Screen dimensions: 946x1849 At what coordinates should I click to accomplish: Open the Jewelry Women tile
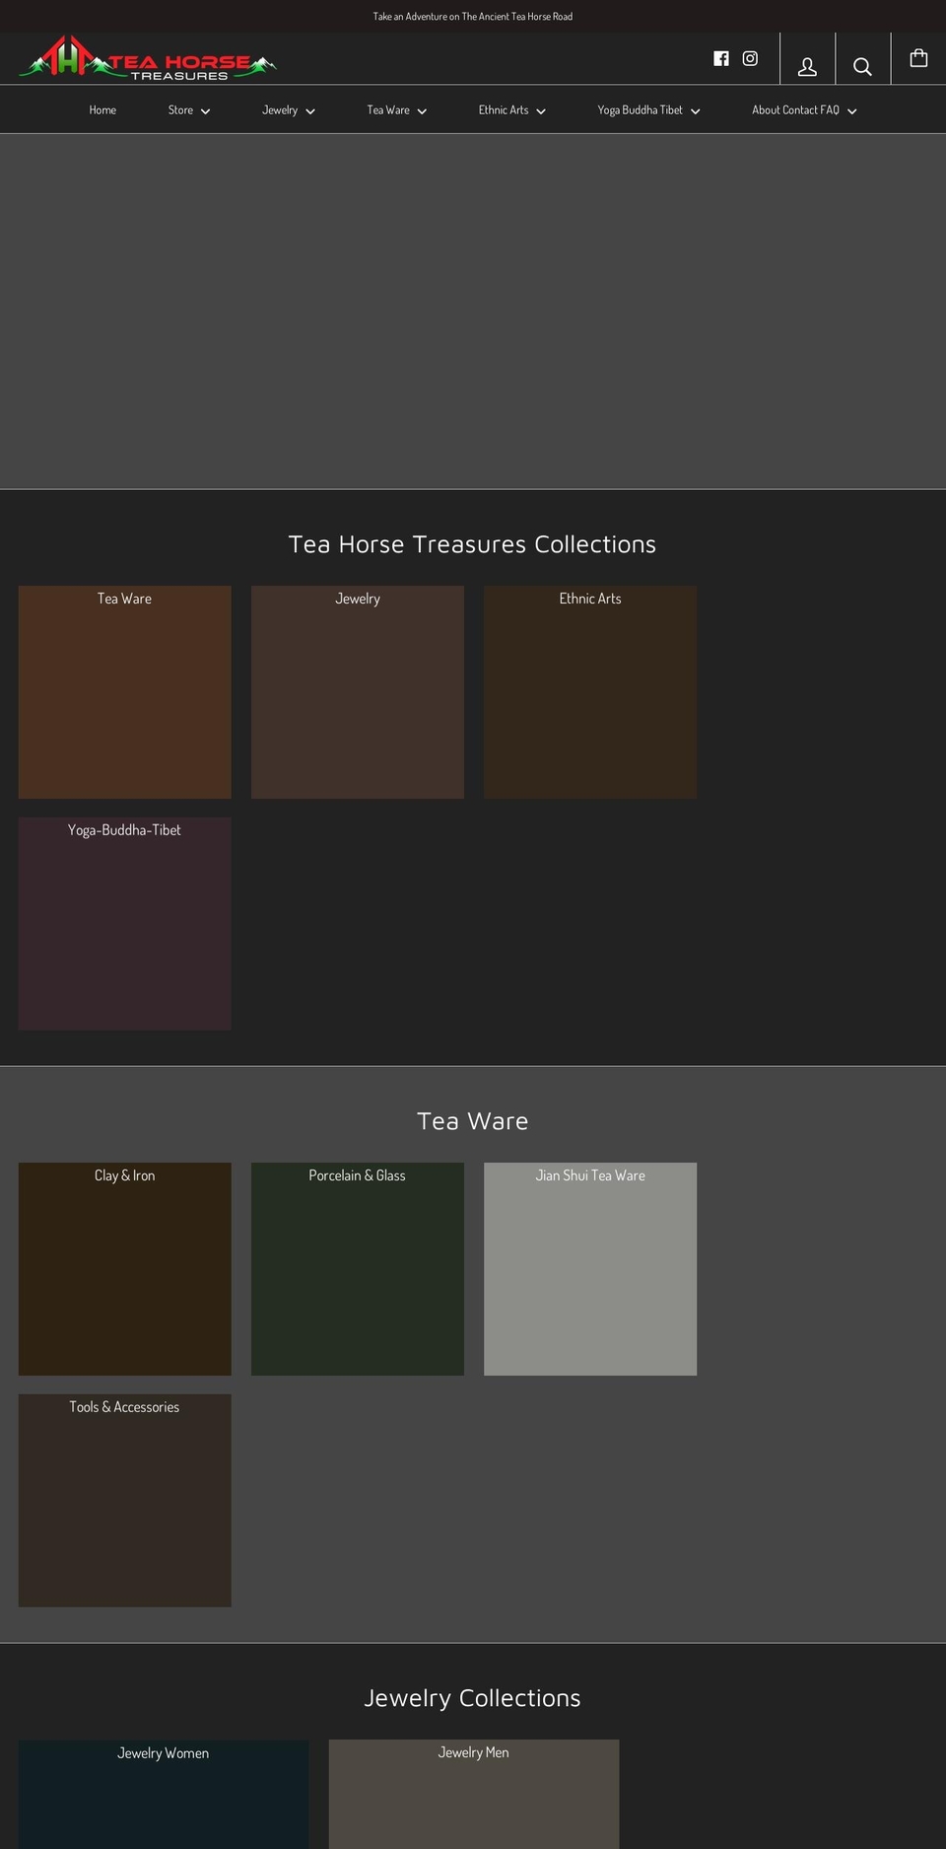tap(164, 1795)
